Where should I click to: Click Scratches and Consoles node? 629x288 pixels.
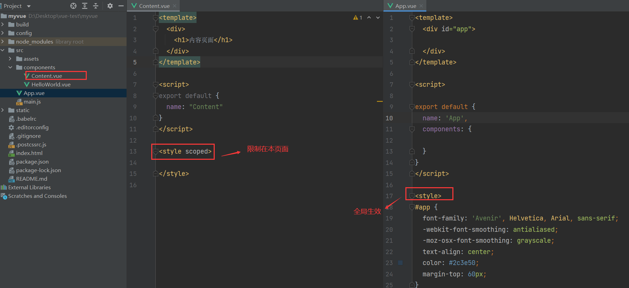(37, 196)
